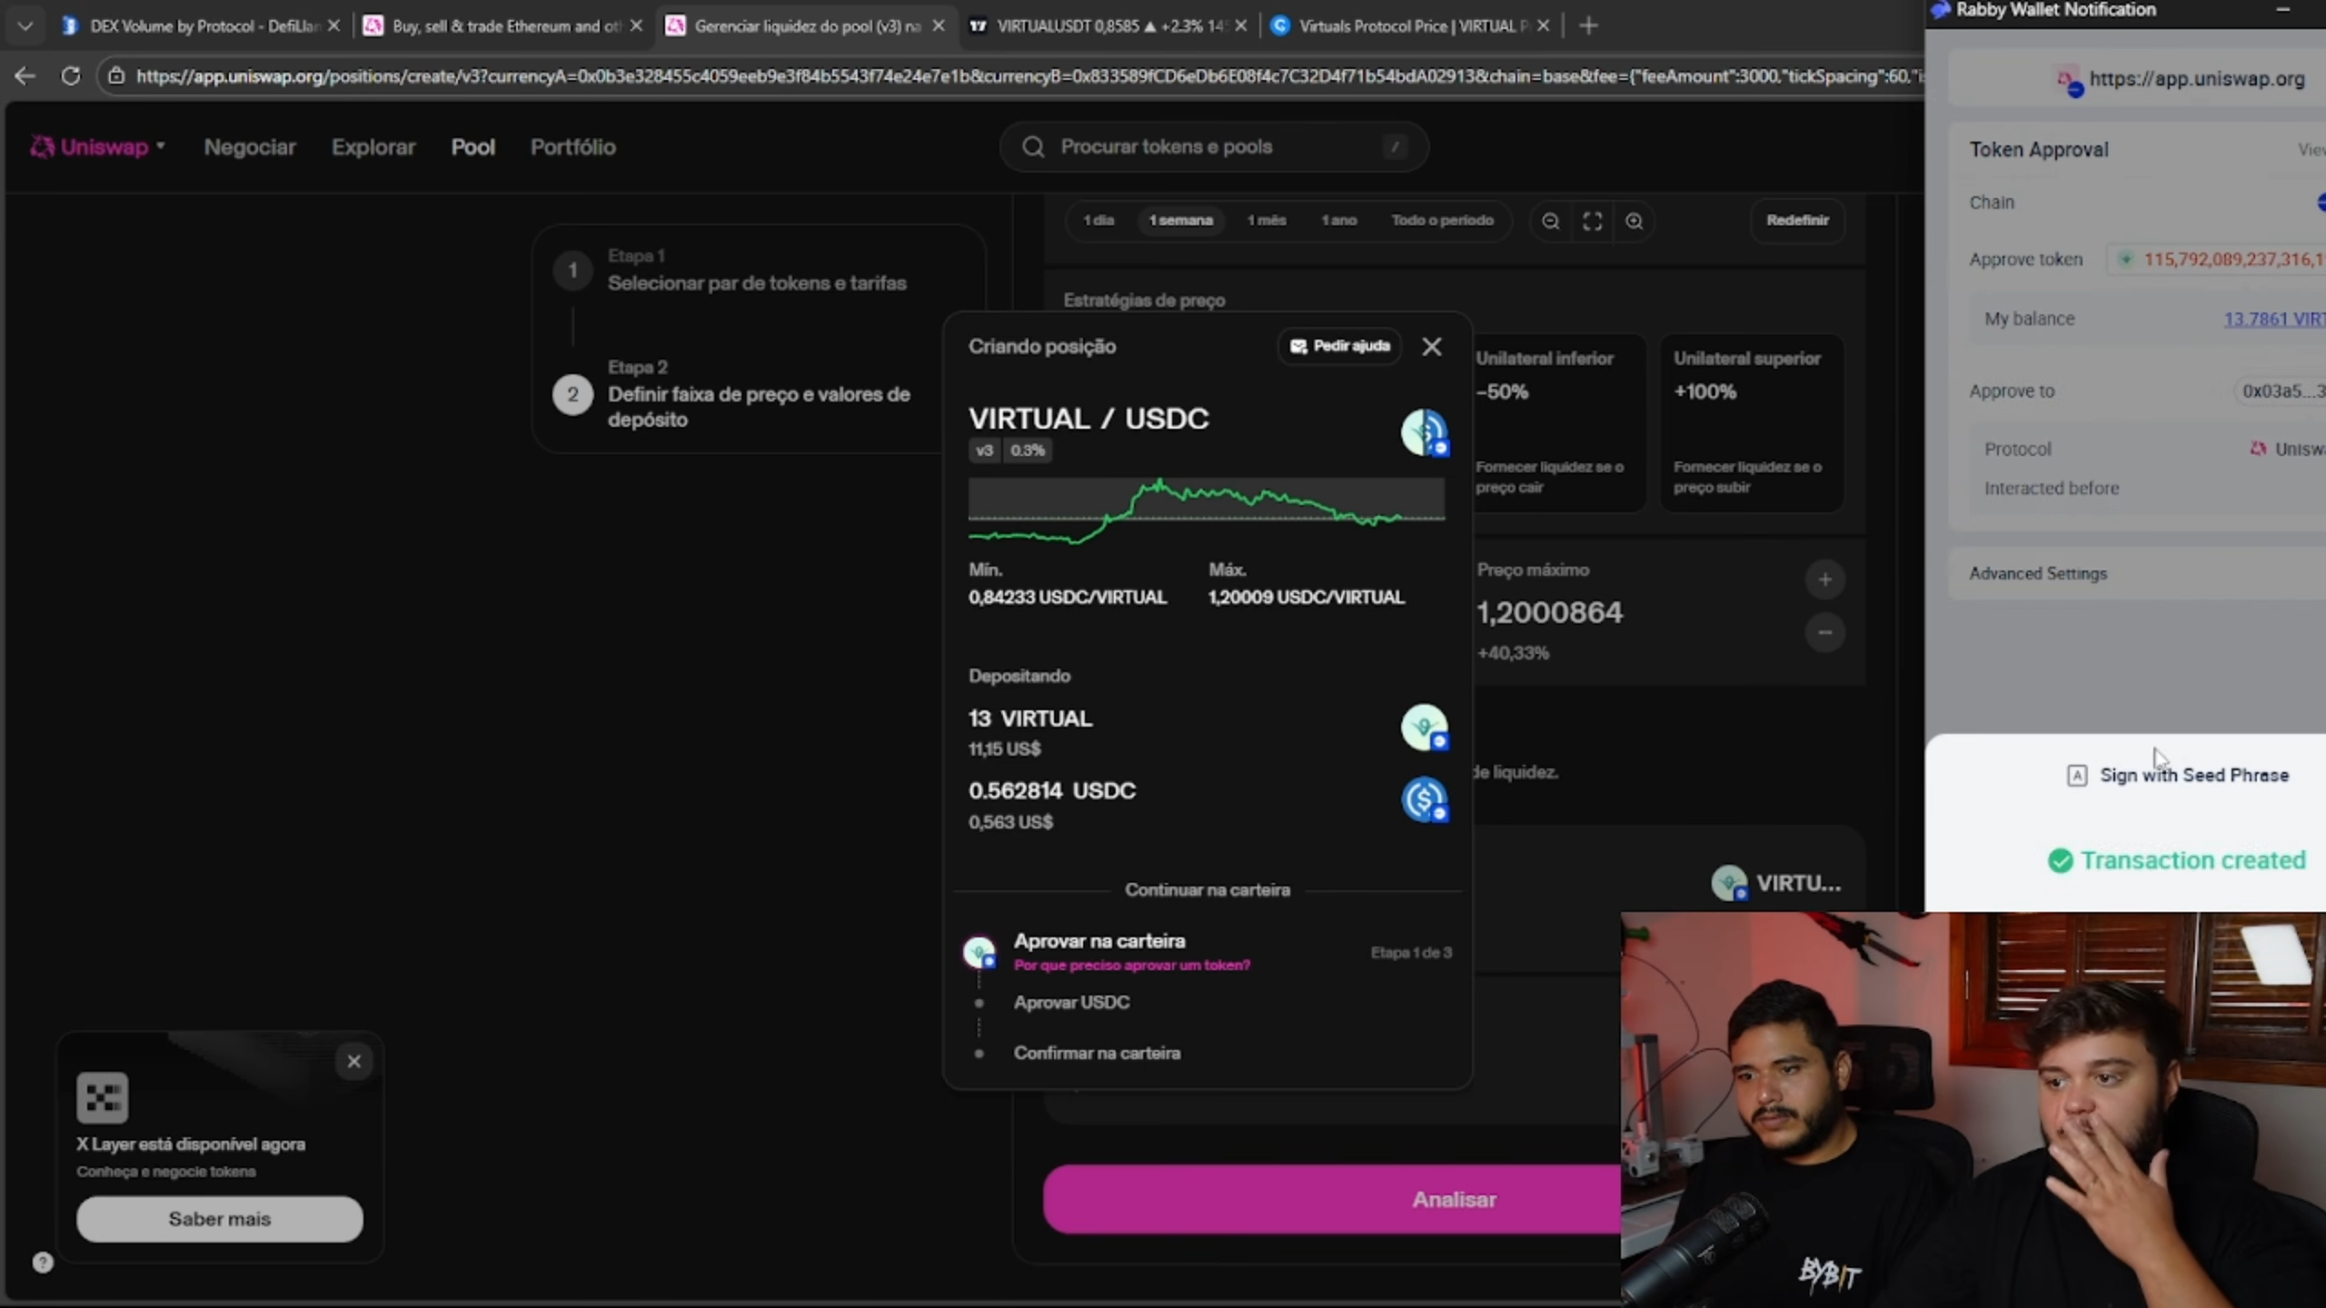Open the Uniswap logo menu

point(98,147)
